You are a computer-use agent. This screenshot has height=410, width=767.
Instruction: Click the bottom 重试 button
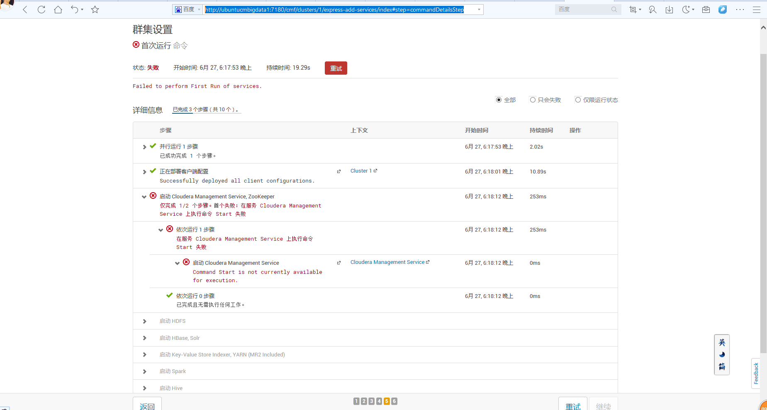[573, 404]
